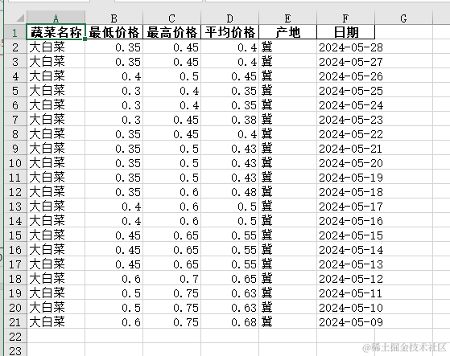450x356 pixels.
Task: Select row 10 header
Action: click(x=15, y=162)
